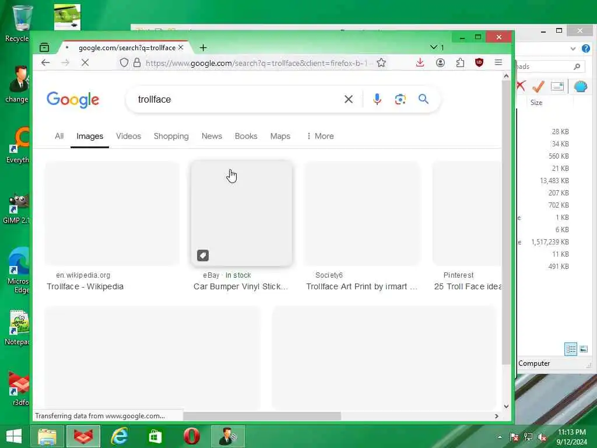
Task: Open Firefox account icon
Action: click(x=440, y=62)
